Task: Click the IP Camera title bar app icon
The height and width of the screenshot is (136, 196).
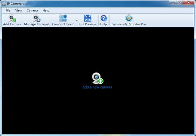Action: pos(4,4)
